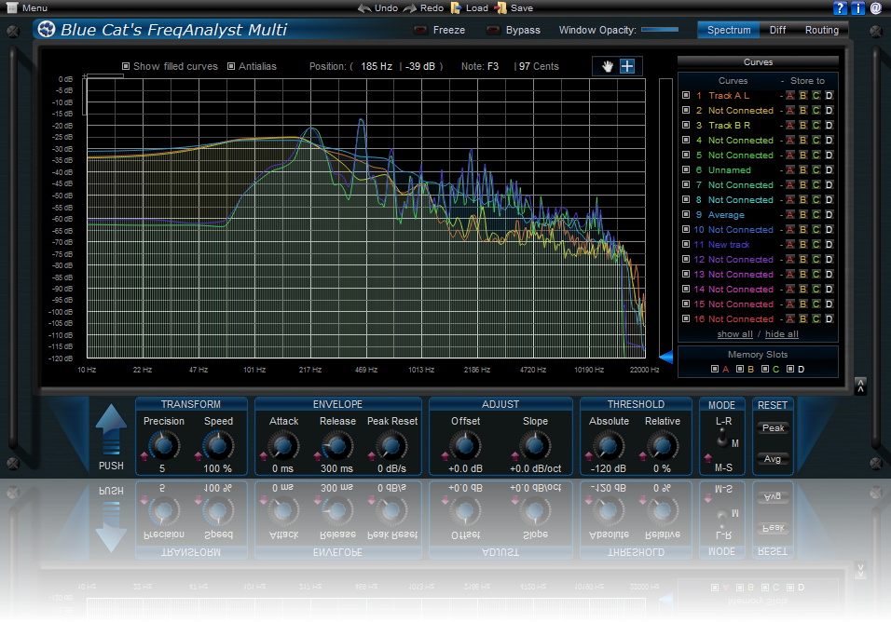Collapse panel with the small chevron button

pos(859,385)
